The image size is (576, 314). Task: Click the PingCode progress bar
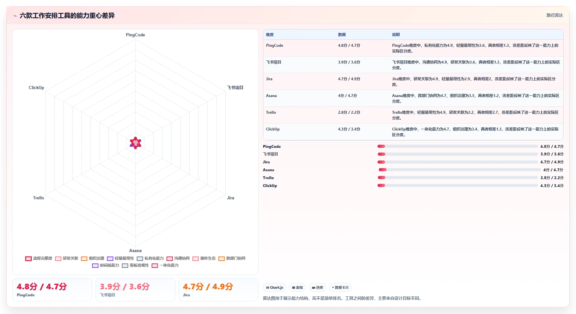tap(457, 146)
